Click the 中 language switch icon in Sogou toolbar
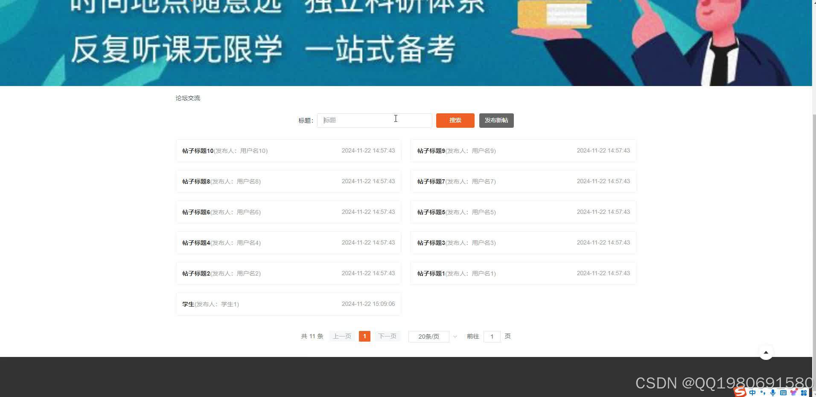This screenshot has height=397, width=816. [x=752, y=392]
